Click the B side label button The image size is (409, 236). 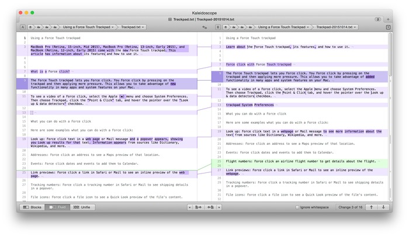[218, 27]
